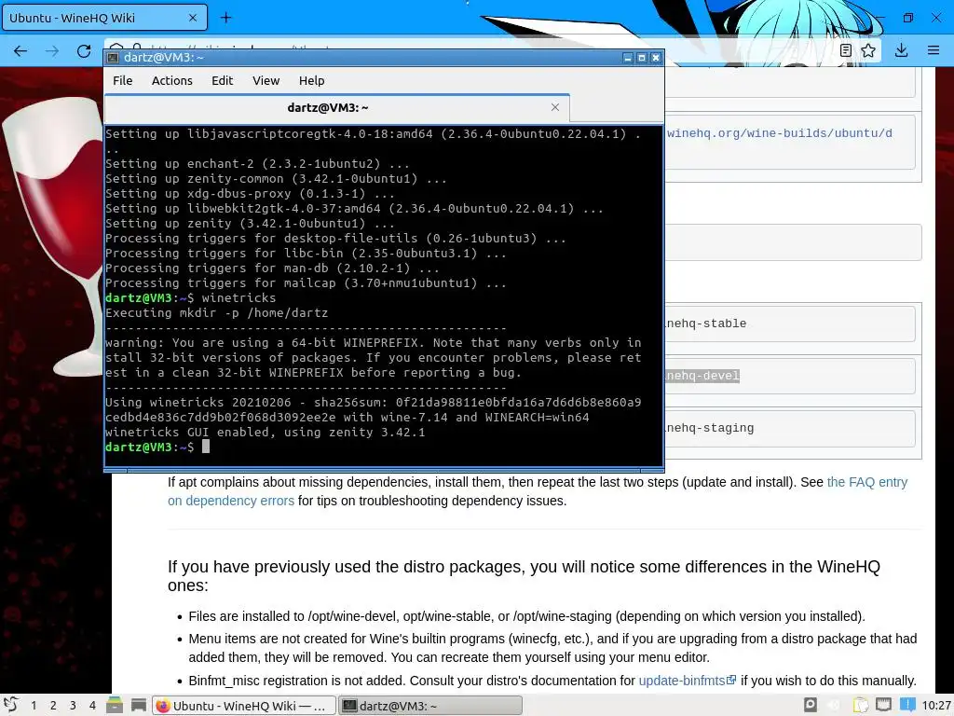Click the highlighted winehq-devel text
The image size is (954, 716).
coord(702,376)
